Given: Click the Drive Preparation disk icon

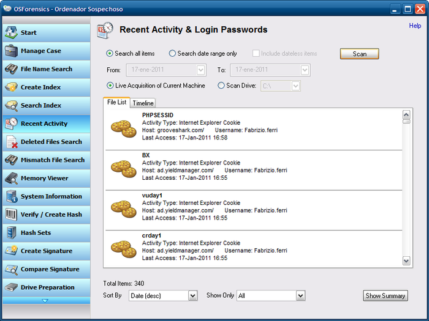Looking at the screenshot, I should click(x=11, y=287).
